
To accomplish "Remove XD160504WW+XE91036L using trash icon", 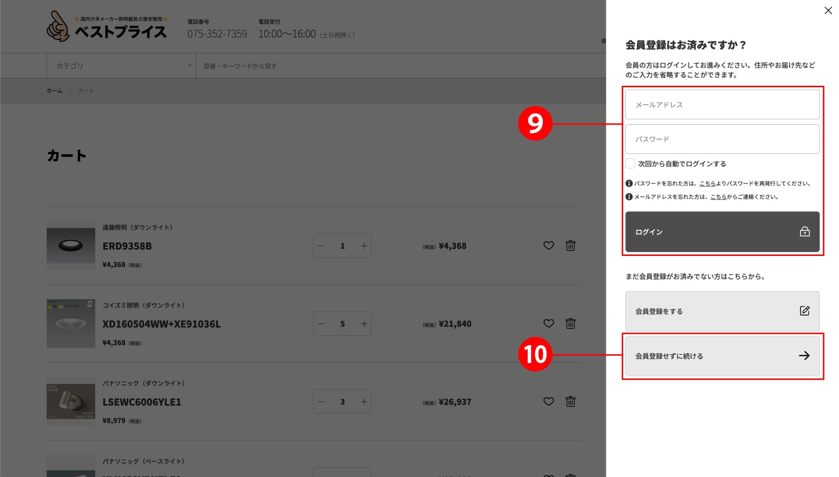I will point(570,323).
